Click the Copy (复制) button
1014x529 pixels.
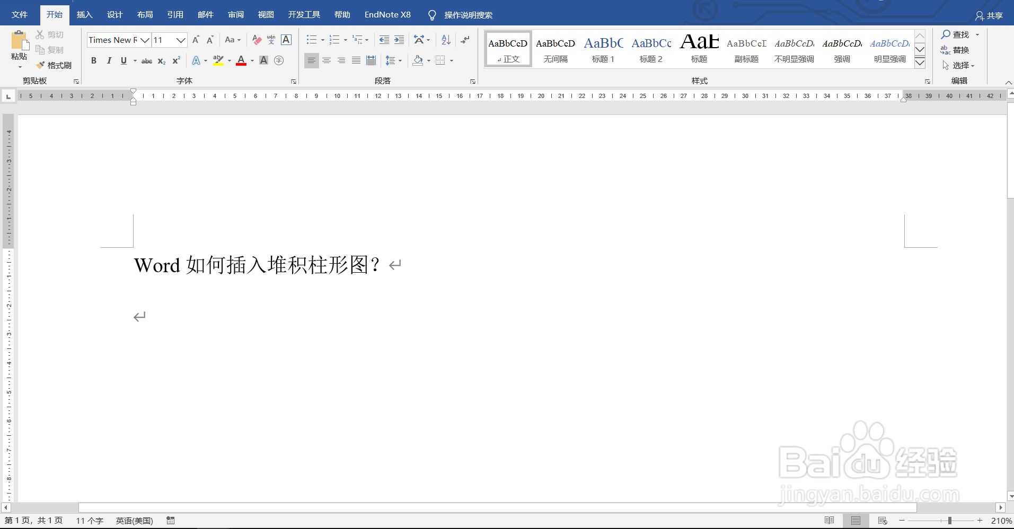pos(49,50)
